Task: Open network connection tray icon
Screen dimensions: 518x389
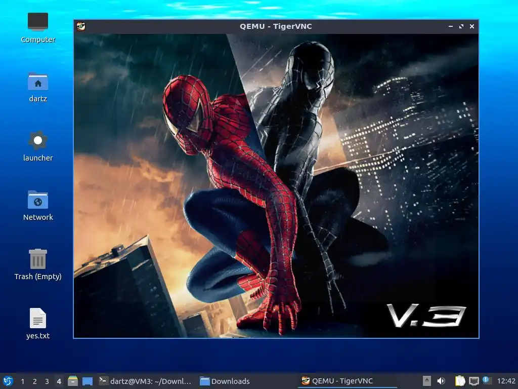Action: point(473,381)
